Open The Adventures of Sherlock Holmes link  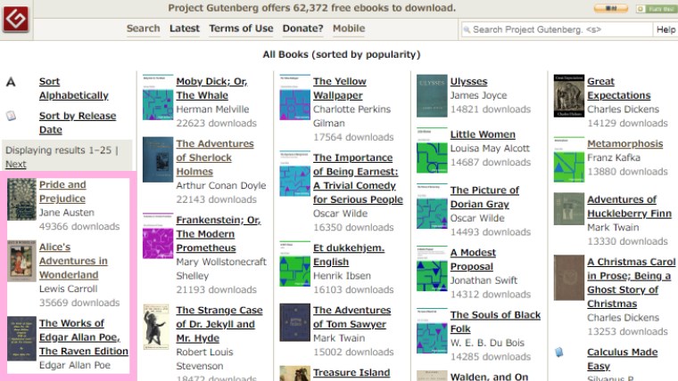pos(215,158)
